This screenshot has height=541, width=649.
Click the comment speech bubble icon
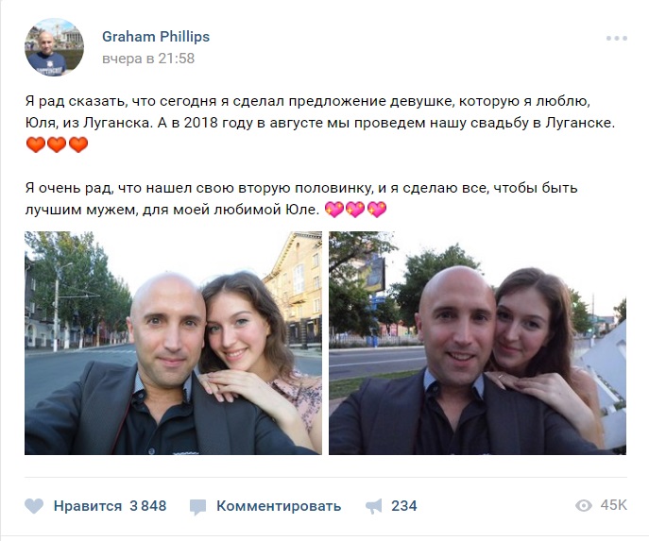click(x=197, y=507)
